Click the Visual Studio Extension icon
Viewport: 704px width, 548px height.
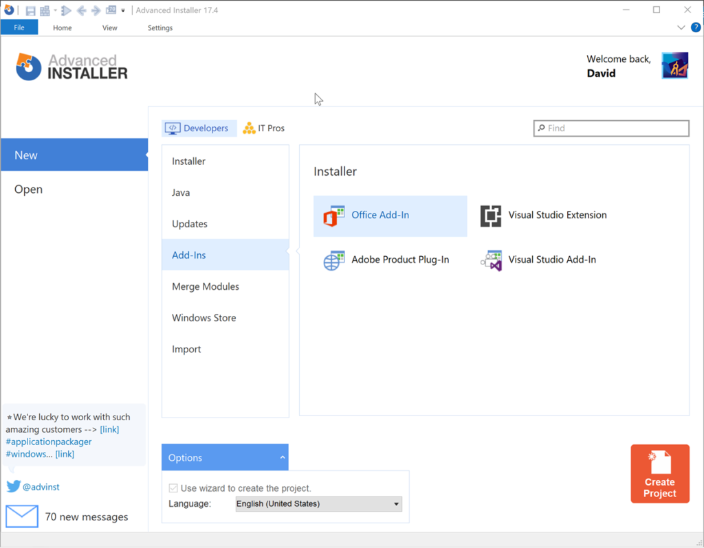(491, 216)
